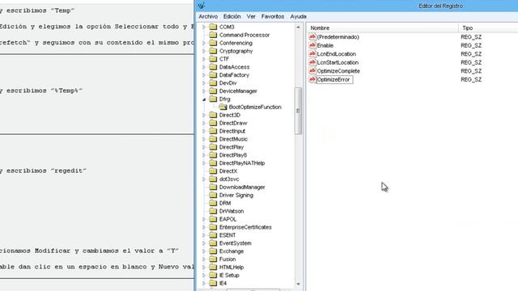The width and height of the screenshot is (518, 291).
Task: Collapse the Dfrg key arrow
Action: 204,99
